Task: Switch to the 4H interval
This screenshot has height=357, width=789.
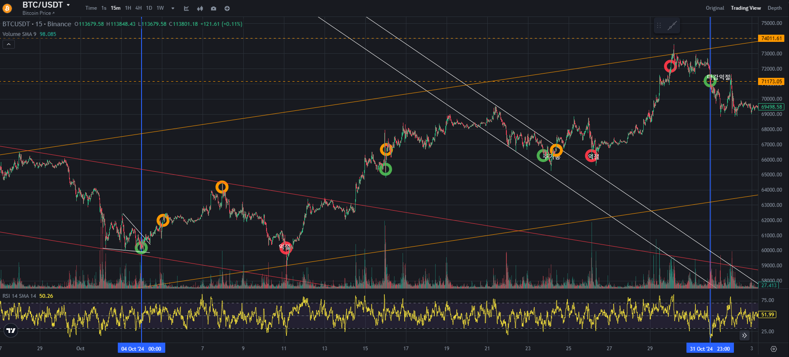Action: tap(139, 8)
